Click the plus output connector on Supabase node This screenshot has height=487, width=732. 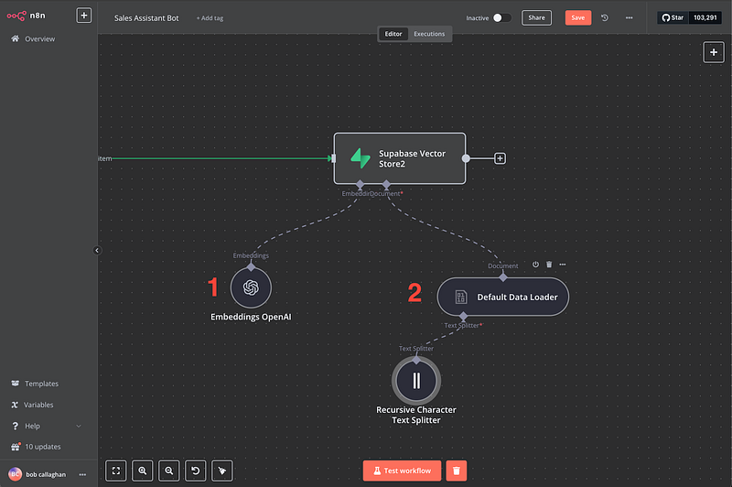pos(501,158)
